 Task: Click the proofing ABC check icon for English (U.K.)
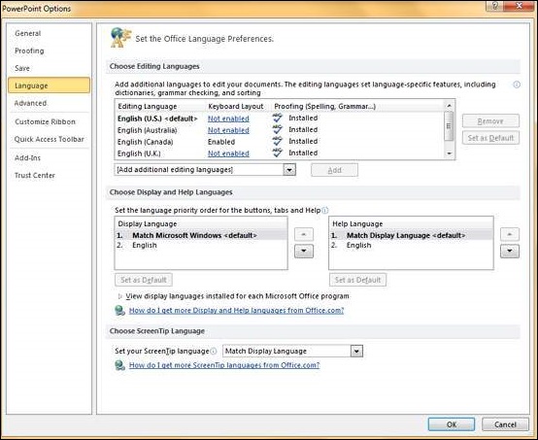click(x=277, y=152)
